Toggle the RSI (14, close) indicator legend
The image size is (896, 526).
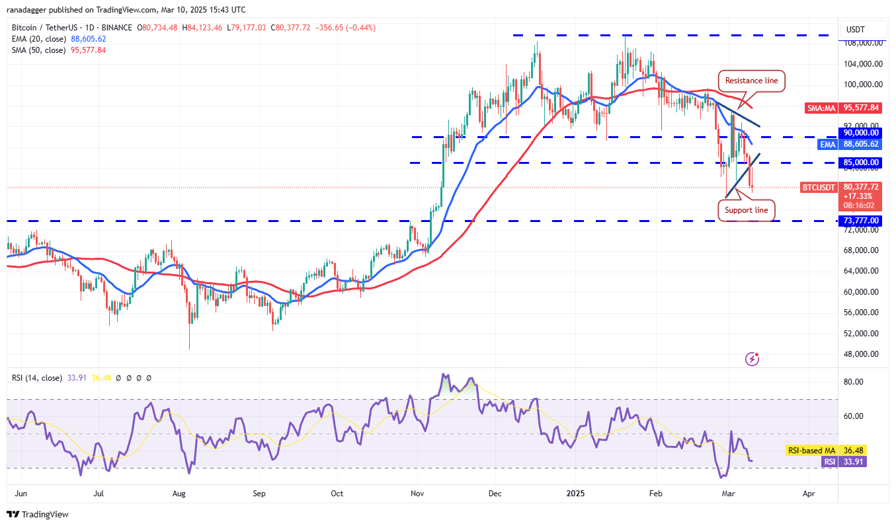(x=36, y=377)
